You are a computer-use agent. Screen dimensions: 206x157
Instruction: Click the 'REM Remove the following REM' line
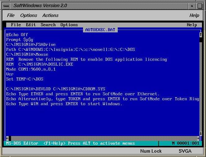86,60
